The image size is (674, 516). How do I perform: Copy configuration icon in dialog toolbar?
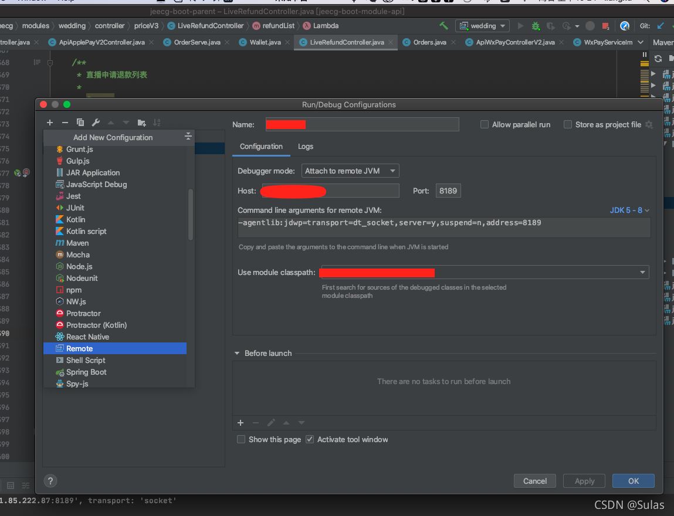(80, 123)
